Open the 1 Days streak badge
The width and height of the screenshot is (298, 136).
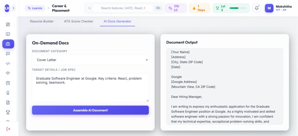(200, 8)
